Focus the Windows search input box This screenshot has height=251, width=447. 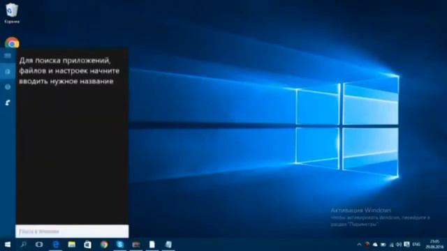72,231
